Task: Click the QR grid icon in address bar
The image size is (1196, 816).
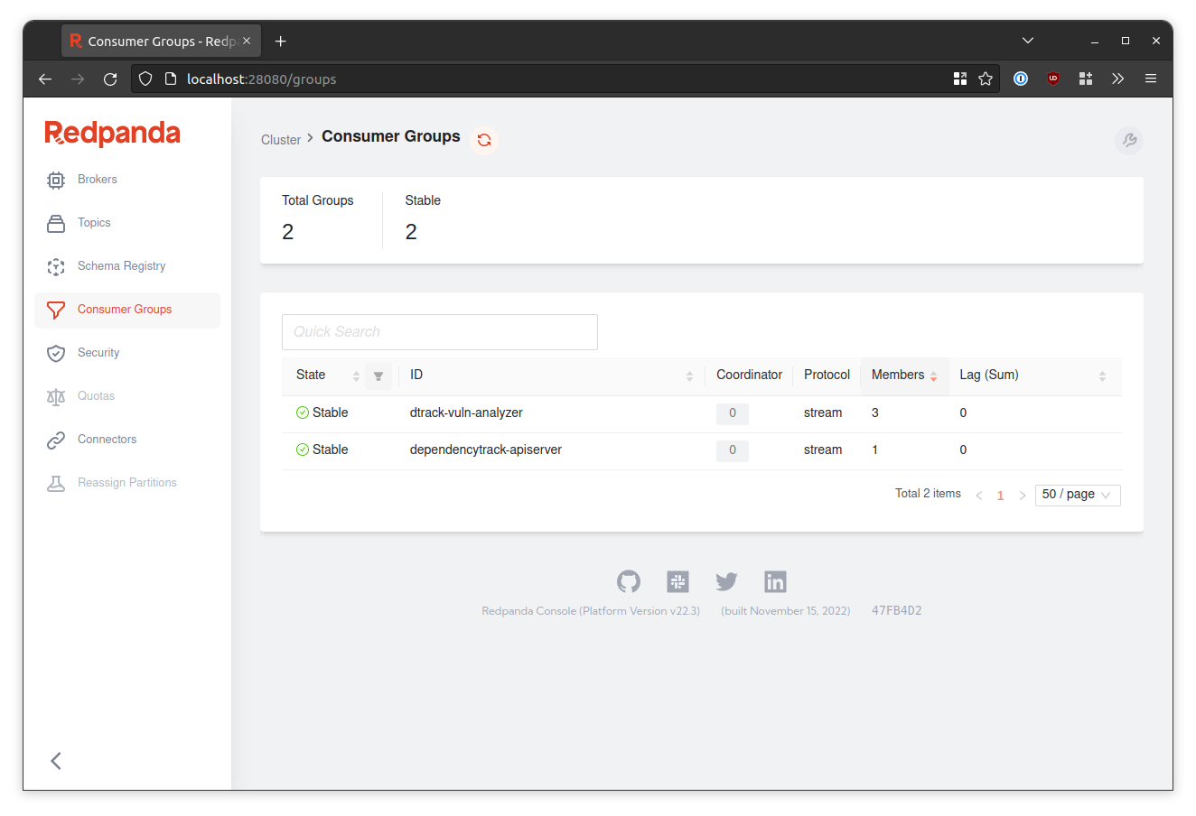Action: click(x=960, y=79)
